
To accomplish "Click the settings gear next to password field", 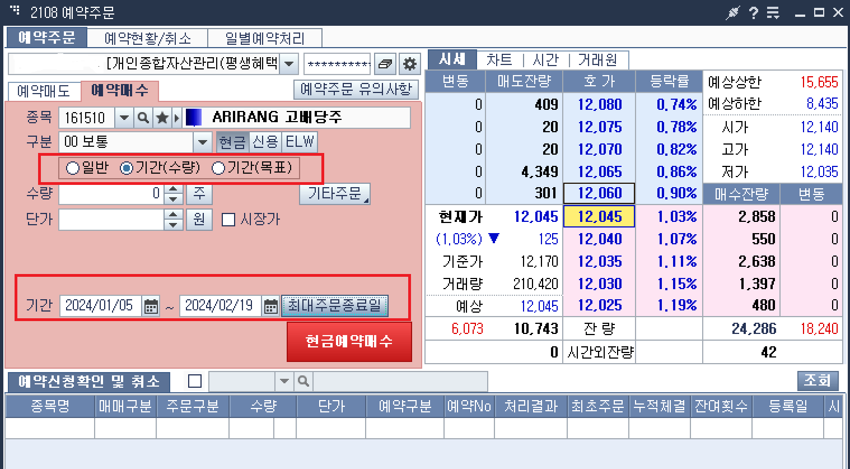I will [409, 64].
